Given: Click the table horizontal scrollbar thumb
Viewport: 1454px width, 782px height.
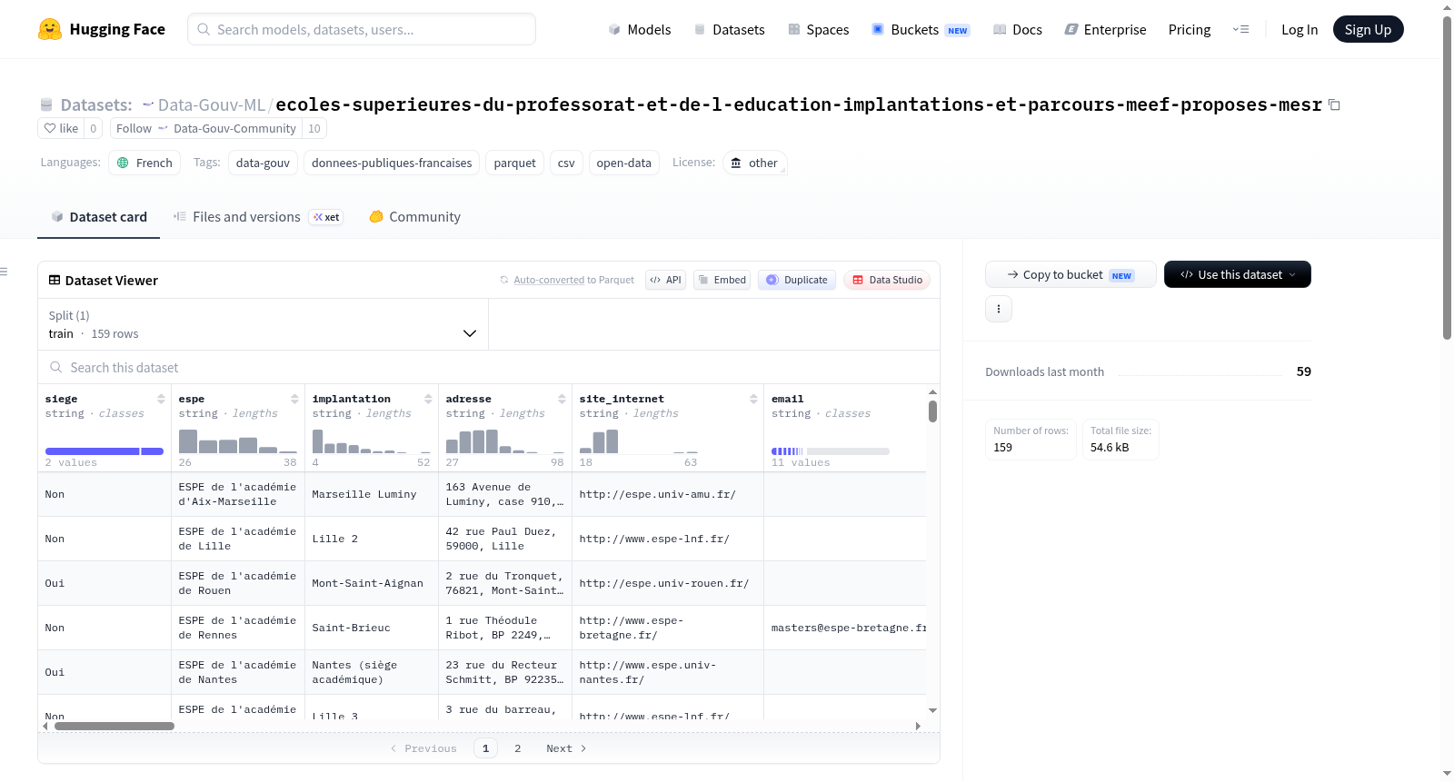Looking at the screenshot, I should 115,726.
